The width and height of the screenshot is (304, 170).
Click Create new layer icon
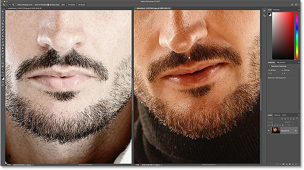coord(293,164)
